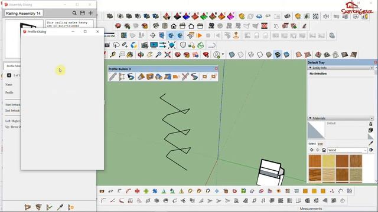
Task: Select the Zoom magnifier tool
Action: (x=158, y=55)
